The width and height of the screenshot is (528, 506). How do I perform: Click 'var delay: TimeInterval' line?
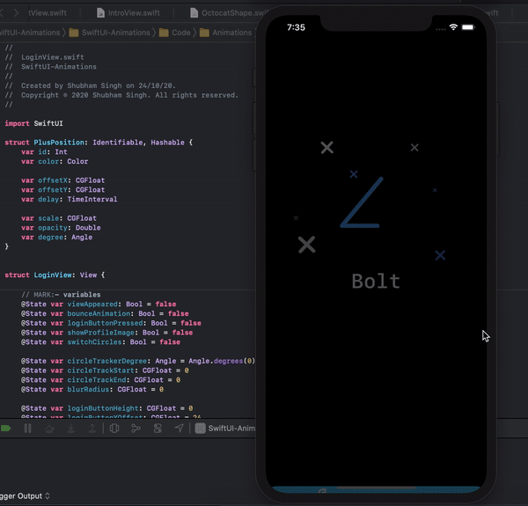(x=70, y=199)
